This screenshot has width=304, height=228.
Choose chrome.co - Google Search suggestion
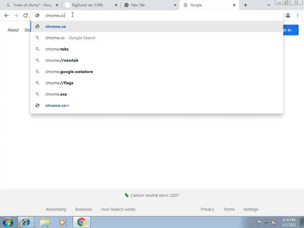tap(157, 38)
